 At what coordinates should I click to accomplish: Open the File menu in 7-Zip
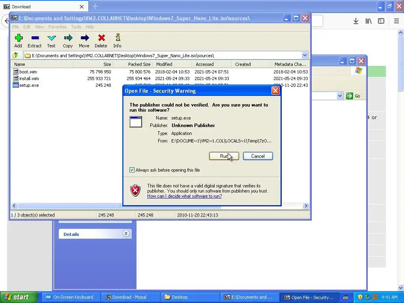15,27
